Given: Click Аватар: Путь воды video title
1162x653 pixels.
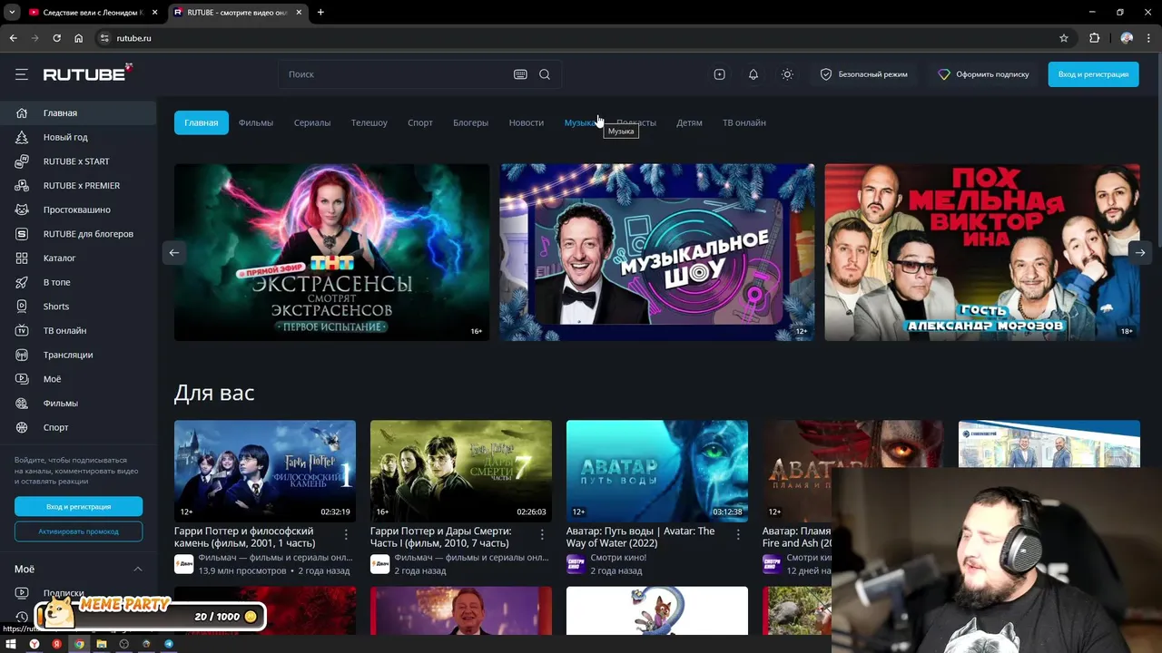Looking at the screenshot, I should [641, 537].
